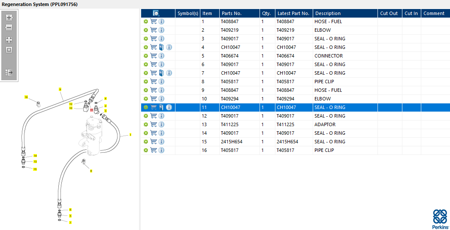Add item 16 PIPE CLIP to cart

[154, 150]
